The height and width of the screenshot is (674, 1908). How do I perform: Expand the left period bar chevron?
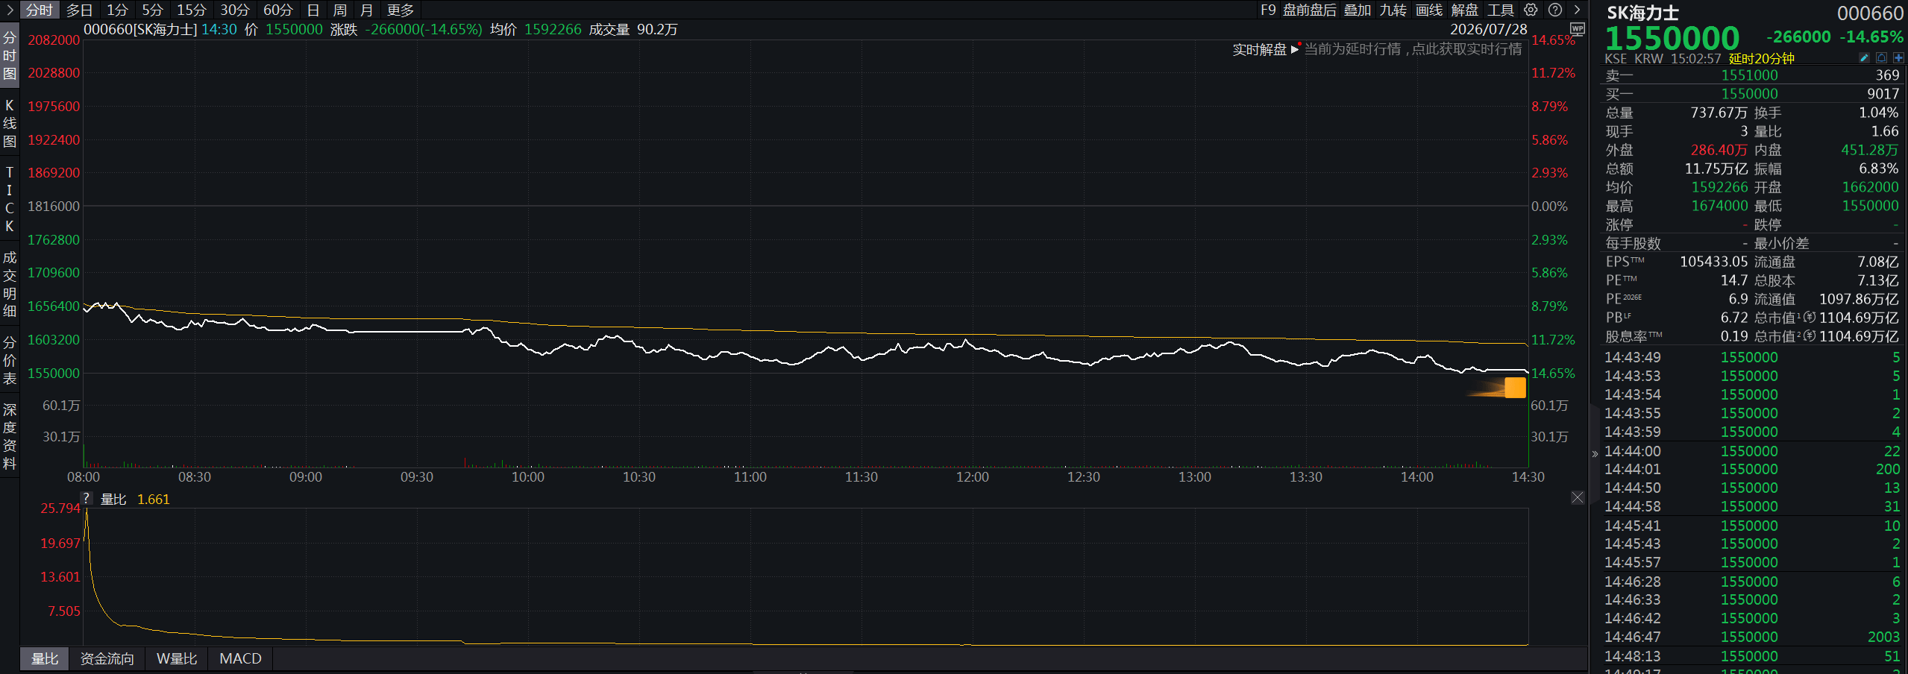pyautogui.click(x=10, y=10)
